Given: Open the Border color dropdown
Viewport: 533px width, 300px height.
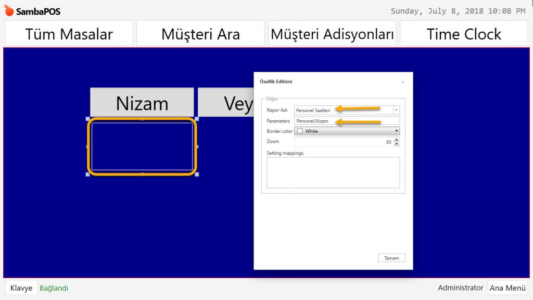Looking at the screenshot, I should 397,131.
